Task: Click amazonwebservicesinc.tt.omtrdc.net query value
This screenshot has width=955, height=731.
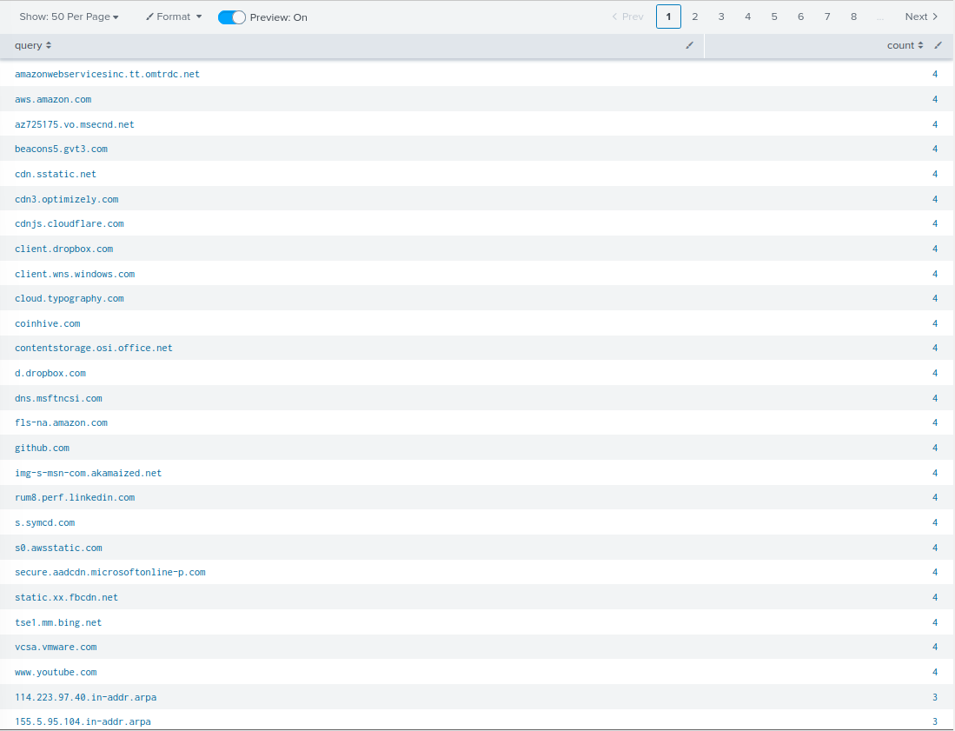Action: click(107, 74)
